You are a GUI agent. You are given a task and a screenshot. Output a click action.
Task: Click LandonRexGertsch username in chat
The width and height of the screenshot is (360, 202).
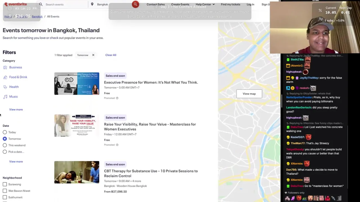(x=299, y=107)
